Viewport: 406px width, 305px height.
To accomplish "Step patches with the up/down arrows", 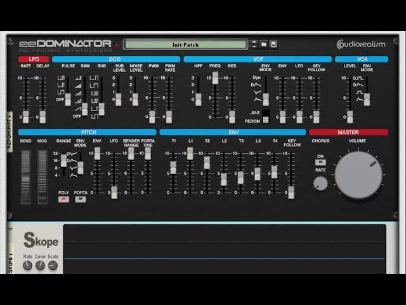I will tap(254, 44).
